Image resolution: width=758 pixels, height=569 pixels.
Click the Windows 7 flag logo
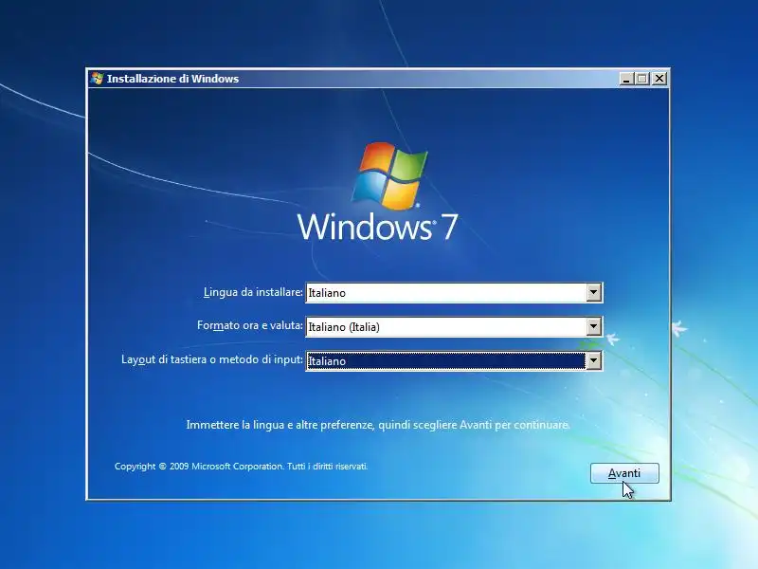pyautogui.click(x=389, y=176)
